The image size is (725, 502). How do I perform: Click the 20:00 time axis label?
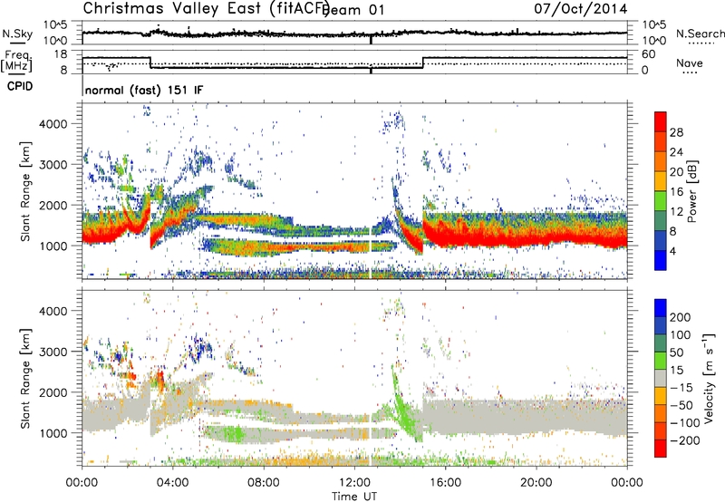536,483
